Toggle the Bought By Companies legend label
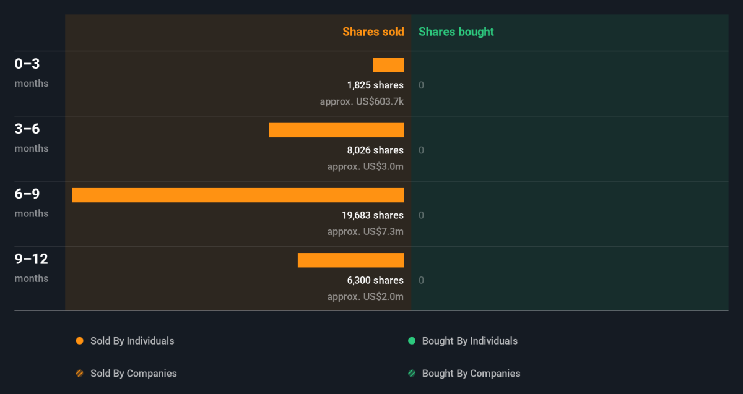The width and height of the screenshot is (743, 394). (x=471, y=374)
